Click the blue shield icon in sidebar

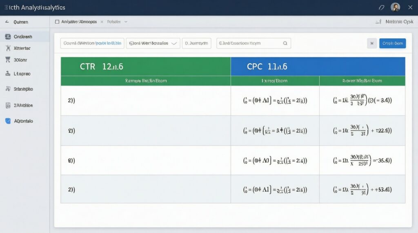(x=8, y=121)
